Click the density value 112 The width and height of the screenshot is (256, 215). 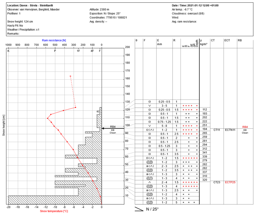(205, 109)
